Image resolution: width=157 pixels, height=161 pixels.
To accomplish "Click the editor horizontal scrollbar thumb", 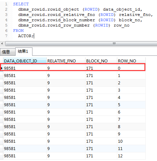I will point(81,43).
